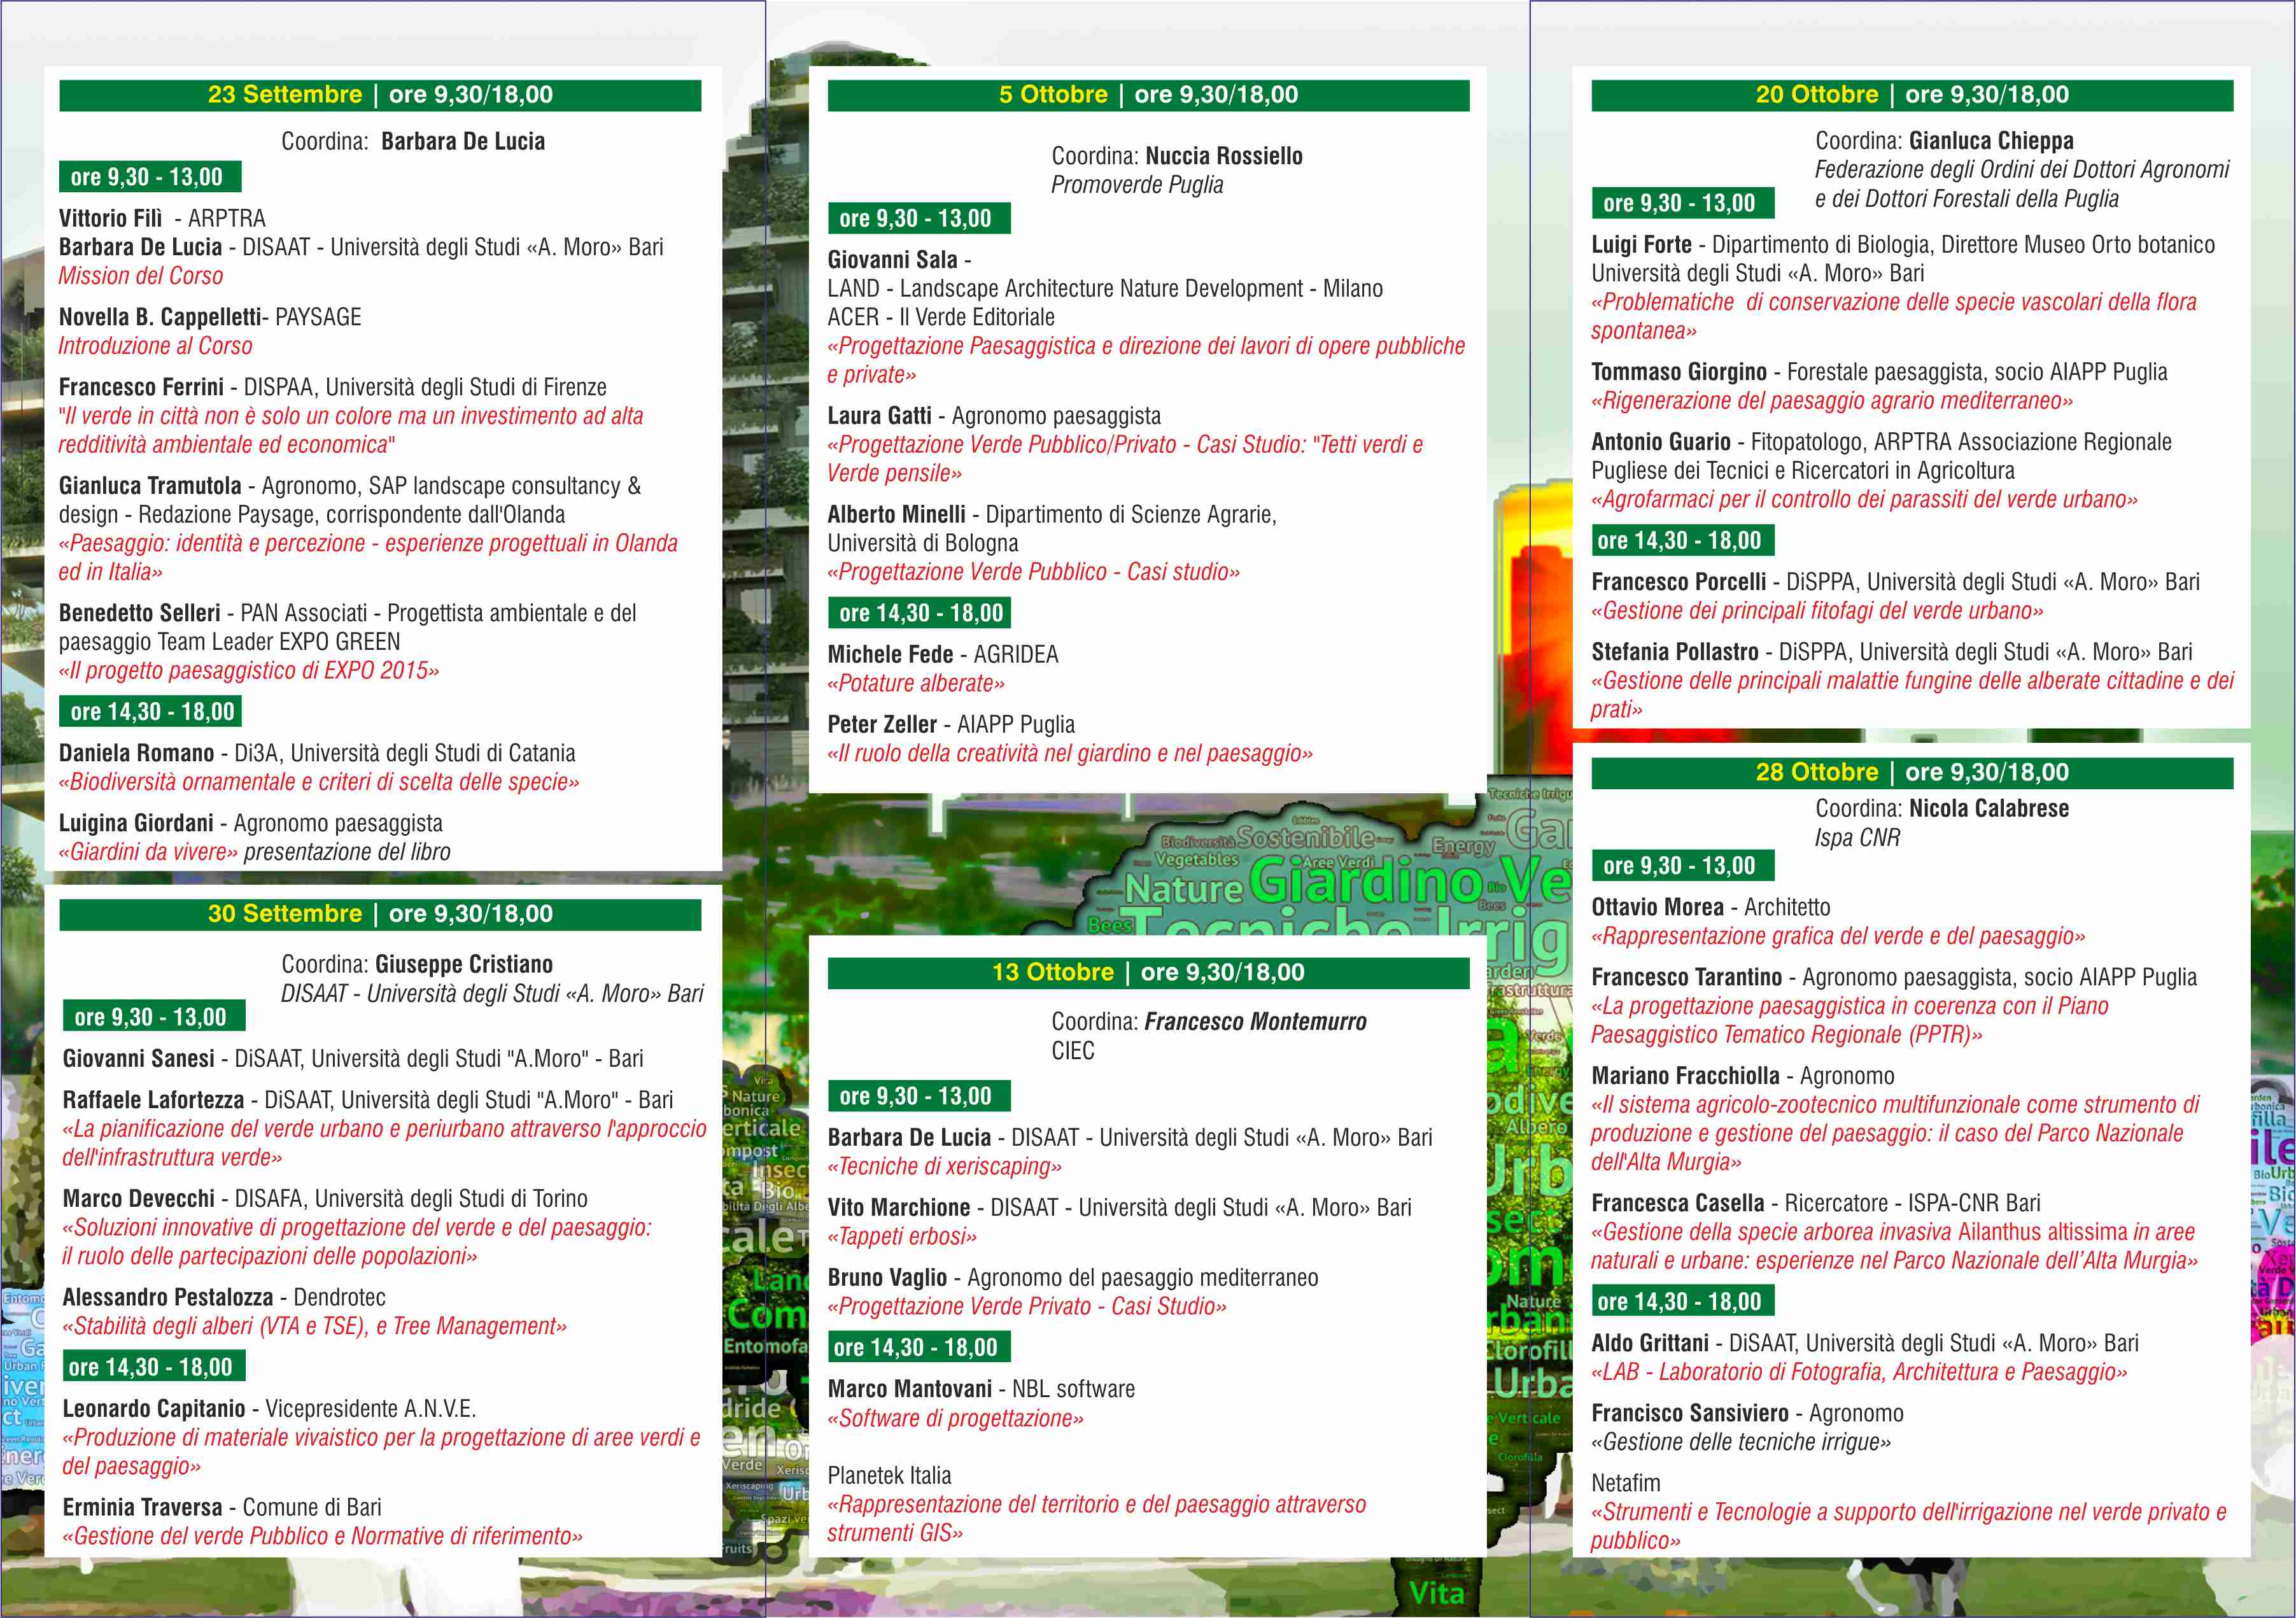Click 'Francisco Sansiviero - Agronomo' line
This screenshot has height=1618, width=2296.
tap(1747, 1414)
